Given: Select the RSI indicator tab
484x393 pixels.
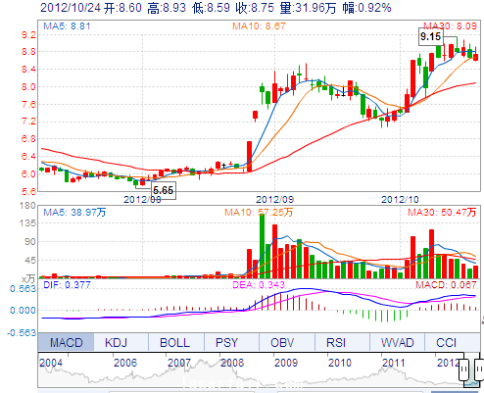Looking at the screenshot, I should tap(342, 342).
